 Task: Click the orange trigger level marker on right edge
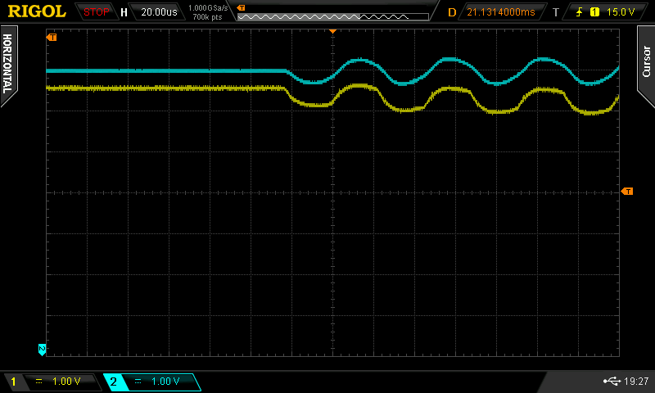[627, 191]
